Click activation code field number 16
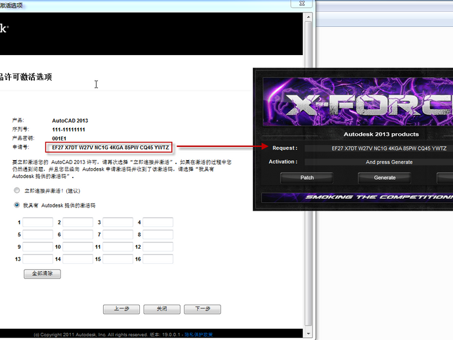 click(x=158, y=259)
